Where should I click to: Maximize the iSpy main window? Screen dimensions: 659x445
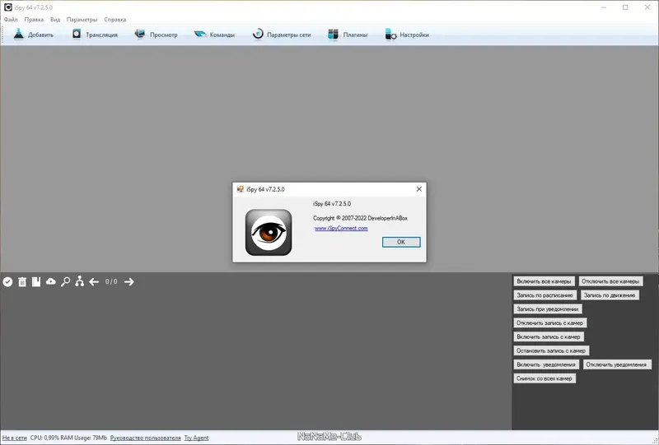(625, 7)
